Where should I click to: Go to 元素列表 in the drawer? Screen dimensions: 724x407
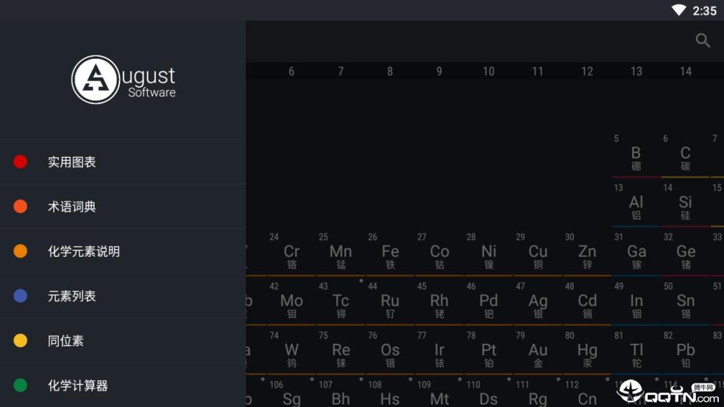72,296
